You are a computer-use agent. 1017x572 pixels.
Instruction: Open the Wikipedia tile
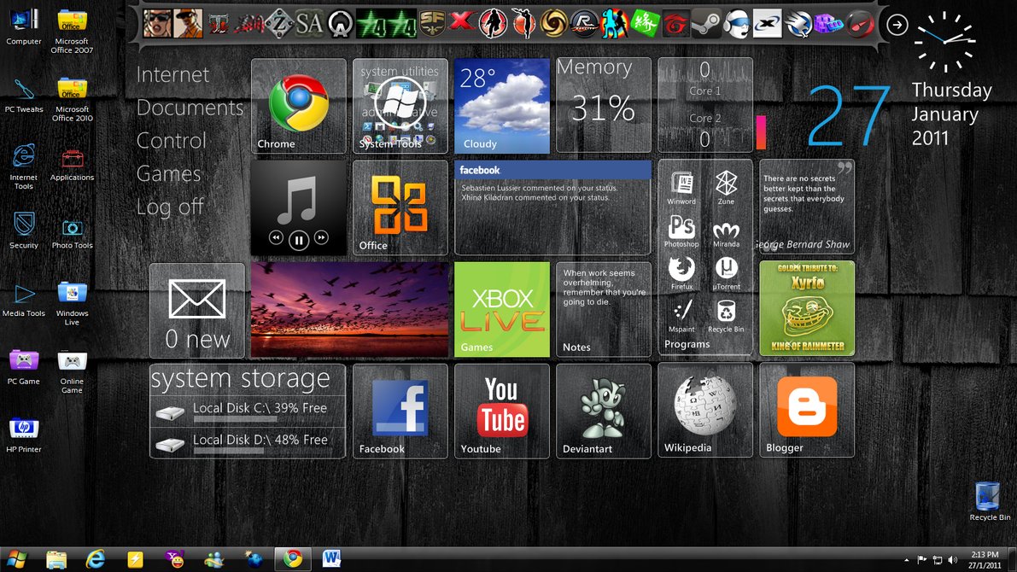click(x=704, y=411)
